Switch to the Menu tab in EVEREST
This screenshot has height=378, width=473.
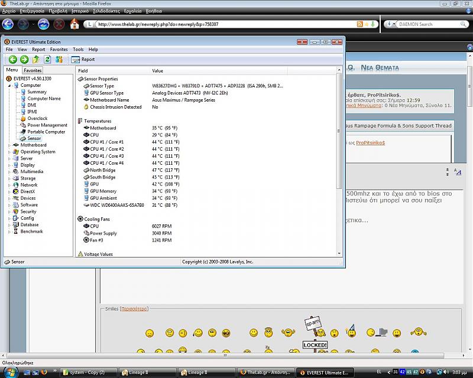coord(12,70)
